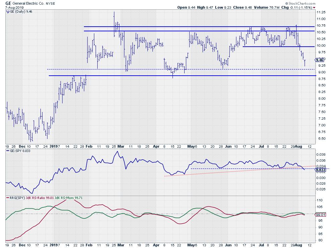Click the 0.038 ratio axis label

(x=321, y=155)
